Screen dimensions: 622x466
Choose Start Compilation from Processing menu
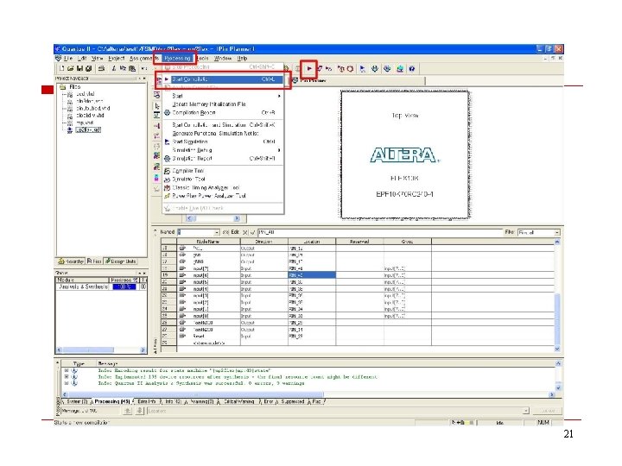(224, 79)
